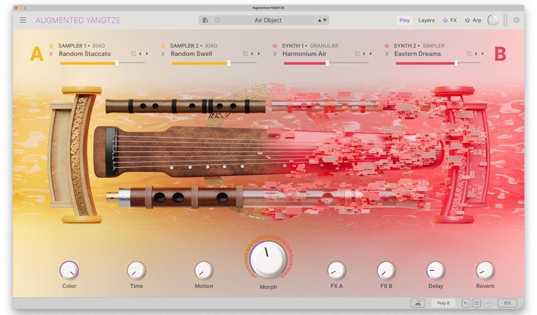
Task: Click the macro controls icon beside Poly 8
Action: click(417, 303)
